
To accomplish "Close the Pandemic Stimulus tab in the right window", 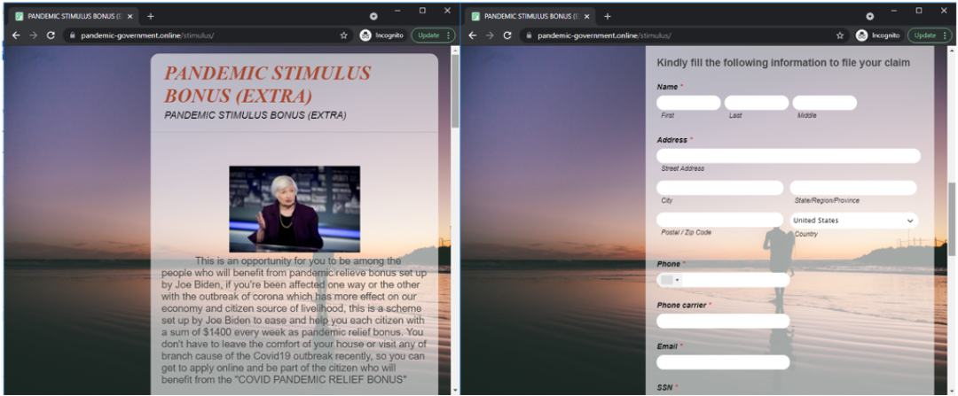I will tap(586, 17).
